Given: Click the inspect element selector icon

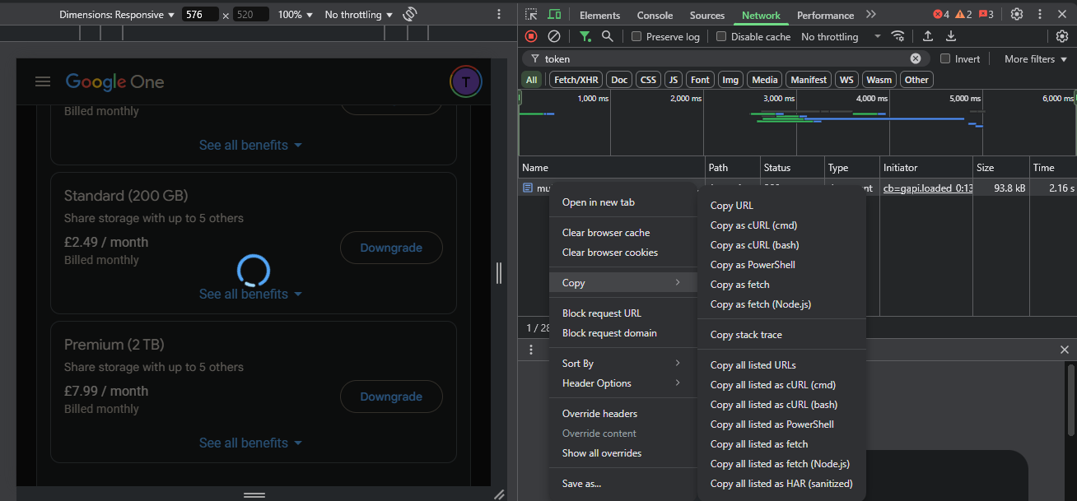Looking at the screenshot, I should 531,15.
